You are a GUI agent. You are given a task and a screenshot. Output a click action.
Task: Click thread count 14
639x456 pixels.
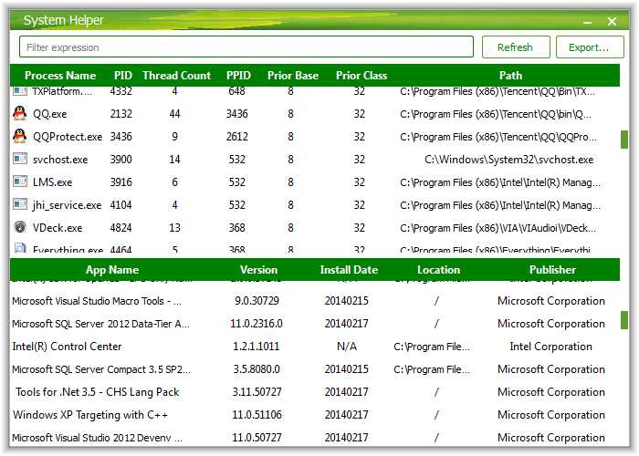click(x=174, y=160)
